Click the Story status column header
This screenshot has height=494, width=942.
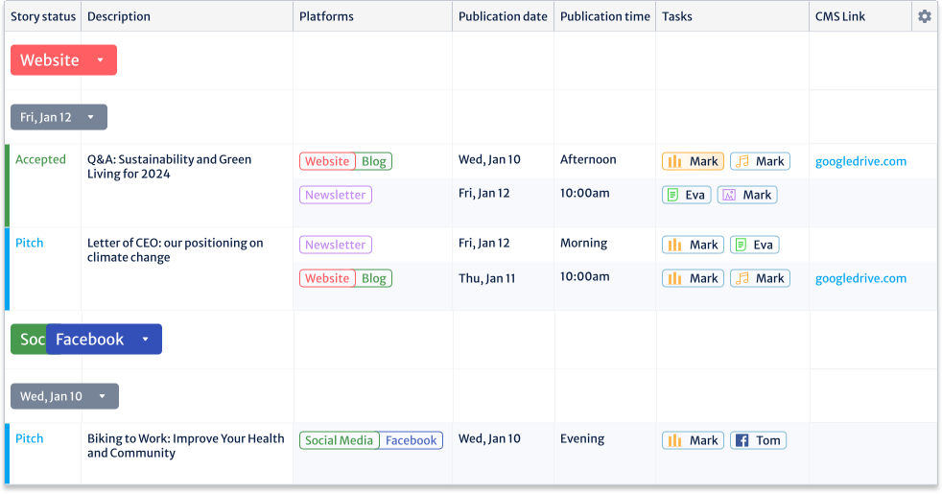tap(43, 16)
